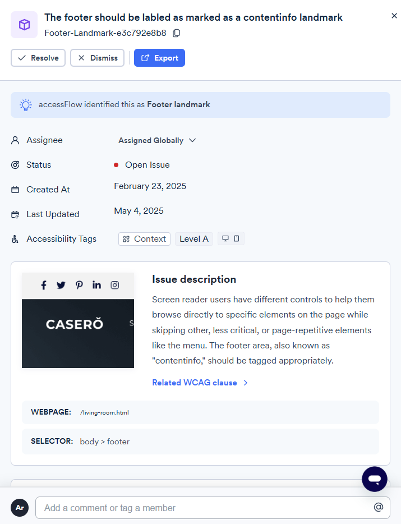
Task: Click the /living-room.html webpage path
Action: click(x=104, y=412)
